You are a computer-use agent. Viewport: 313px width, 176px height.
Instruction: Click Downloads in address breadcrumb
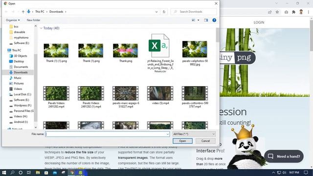click(56, 12)
